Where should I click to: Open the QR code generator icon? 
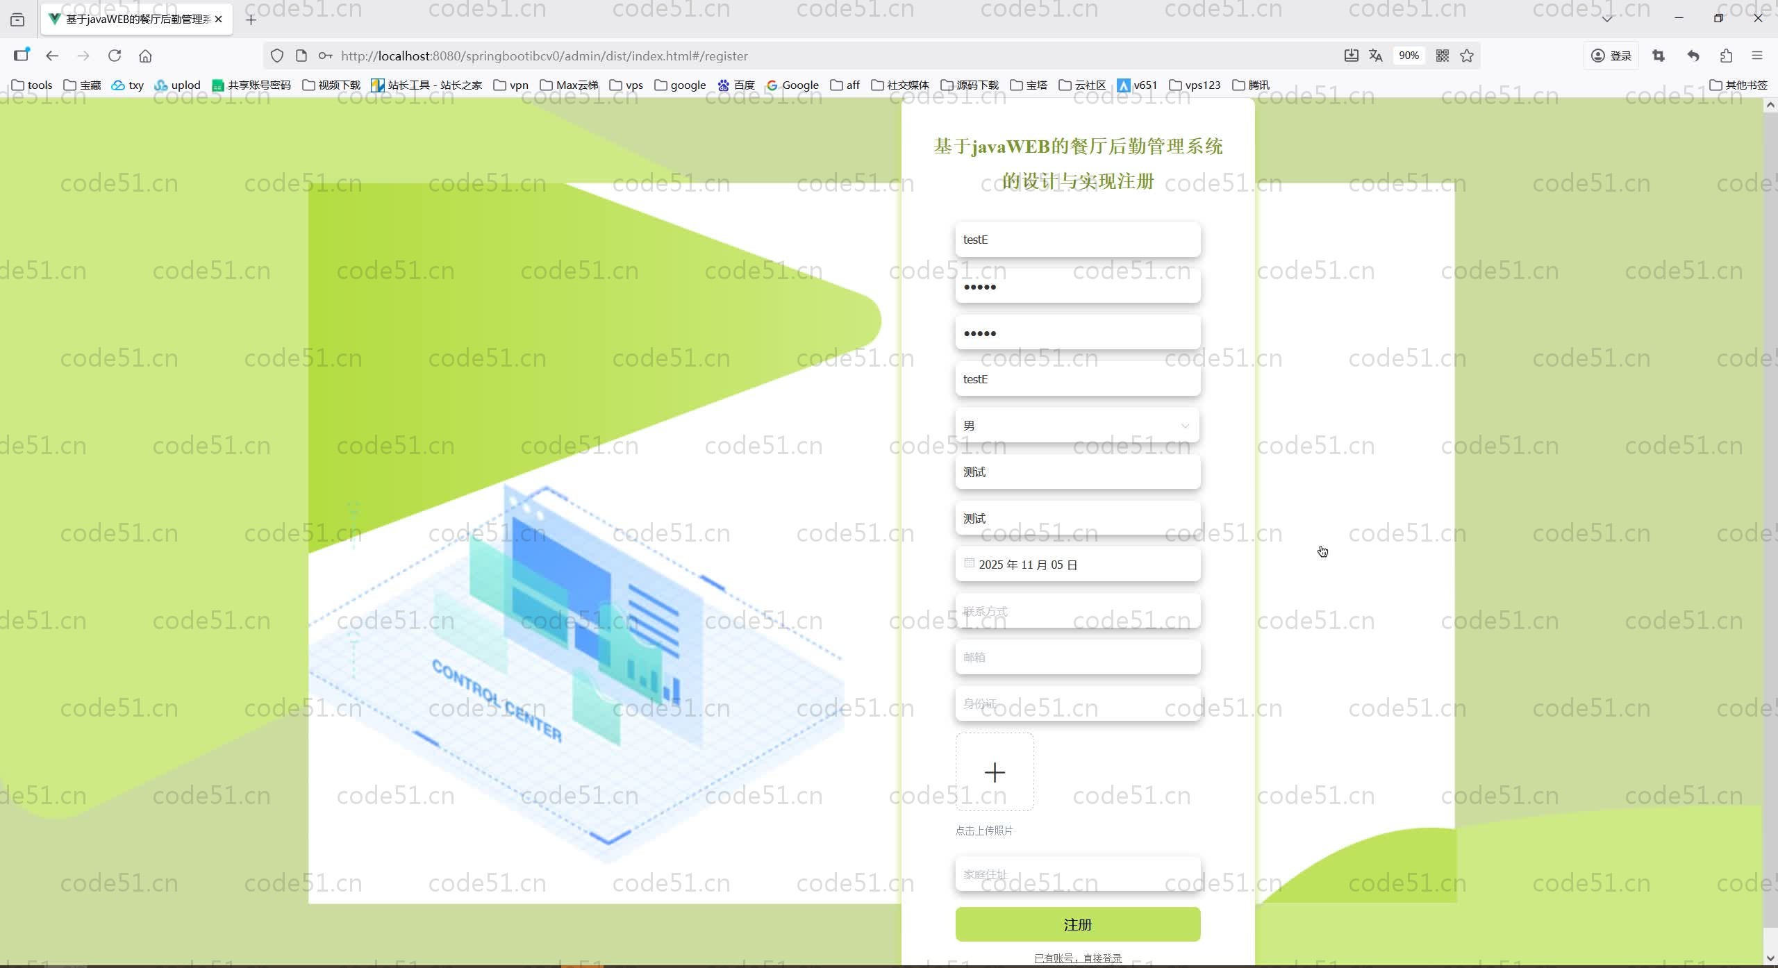(1443, 56)
